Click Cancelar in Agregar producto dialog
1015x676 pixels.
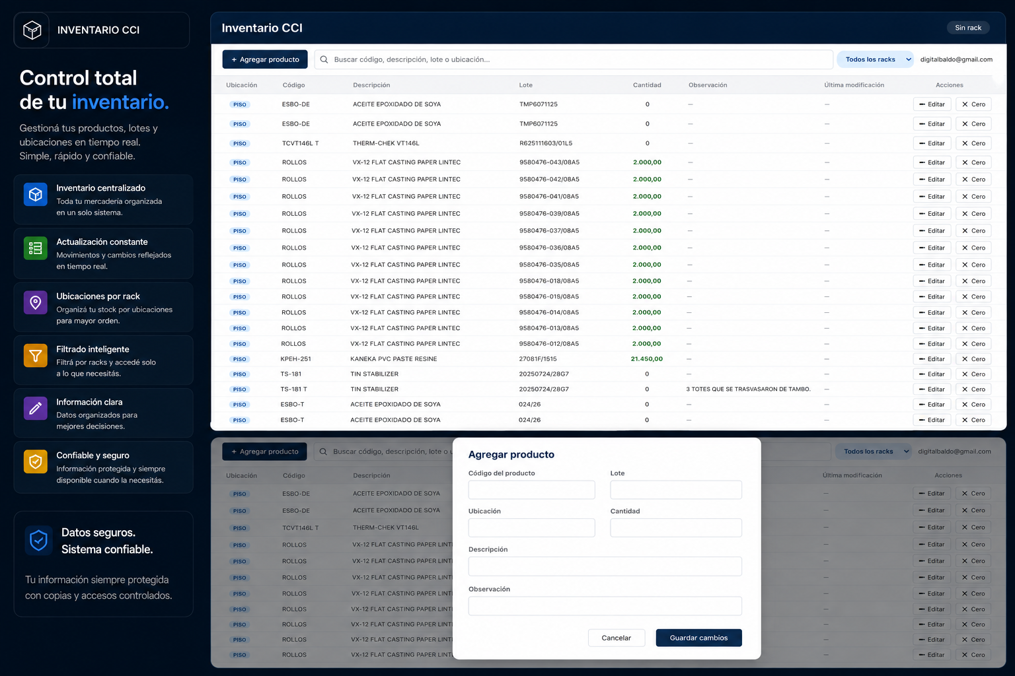click(x=617, y=638)
